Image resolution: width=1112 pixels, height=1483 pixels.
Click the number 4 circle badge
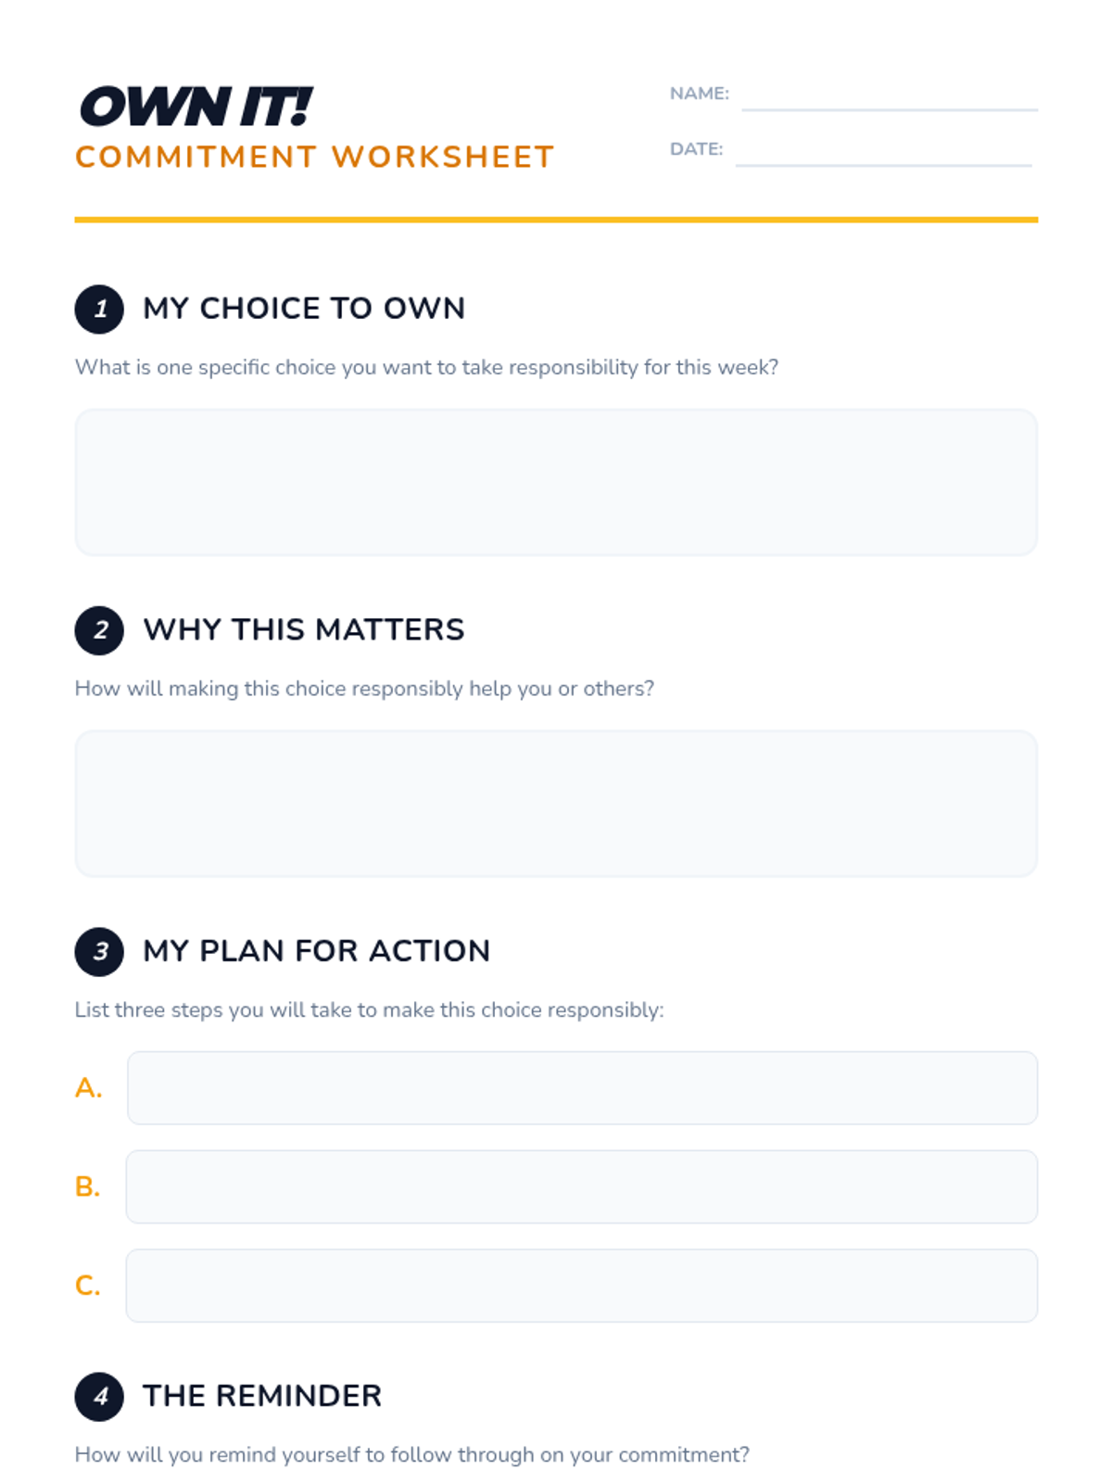(99, 1396)
